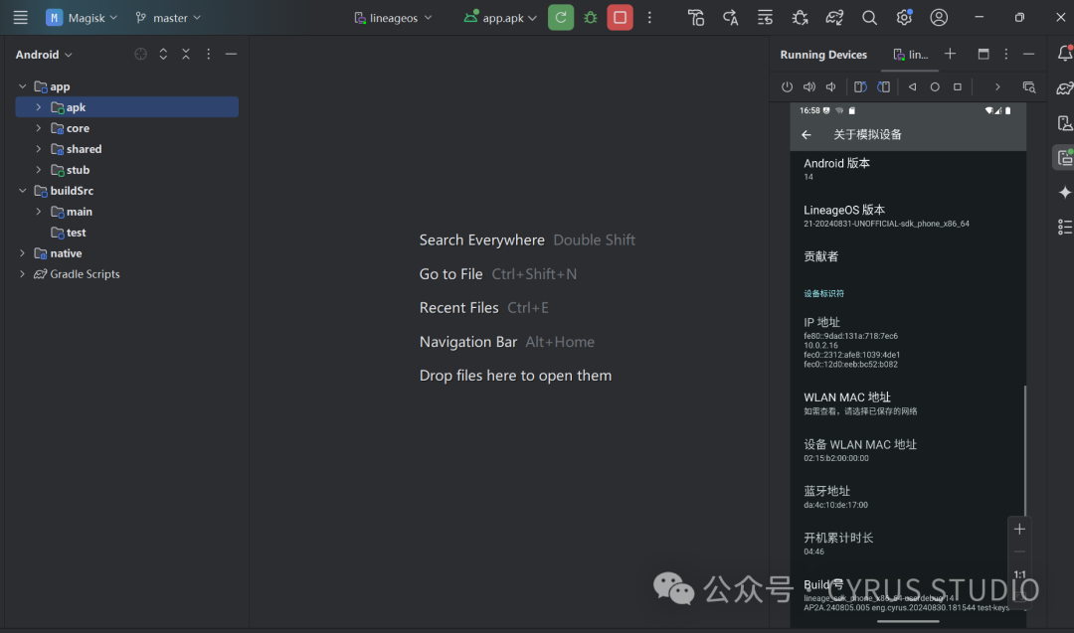Go back from 关于模拟设备 screen
Screen dimensions: 1074x633
click(806, 135)
